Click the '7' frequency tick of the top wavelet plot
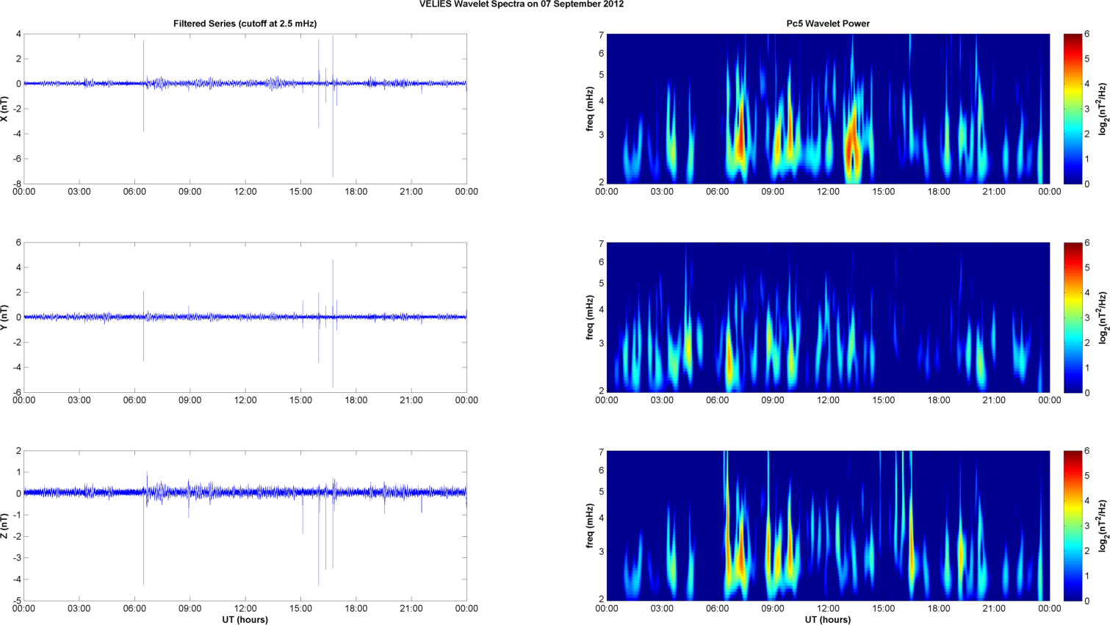This screenshot has height=625, width=1110. pos(601,35)
